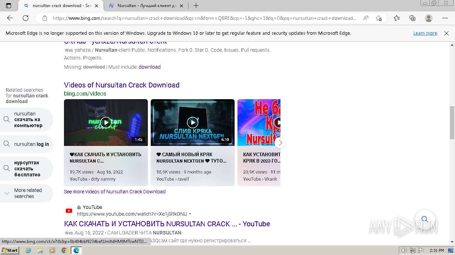The height and width of the screenshot is (255, 455).
Task: Refresh the current page
Action: coord(26,18)
